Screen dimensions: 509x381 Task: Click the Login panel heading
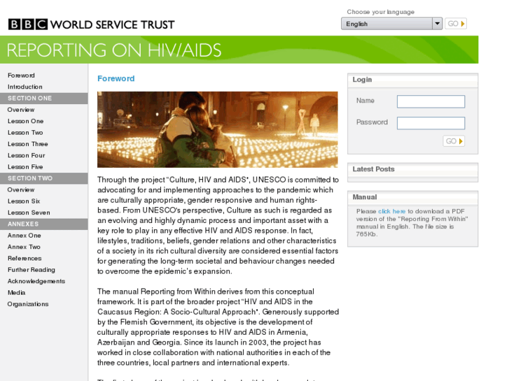[362, 80]
